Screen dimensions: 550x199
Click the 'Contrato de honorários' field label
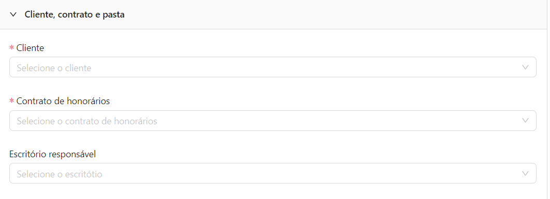(x=63, y=101)
